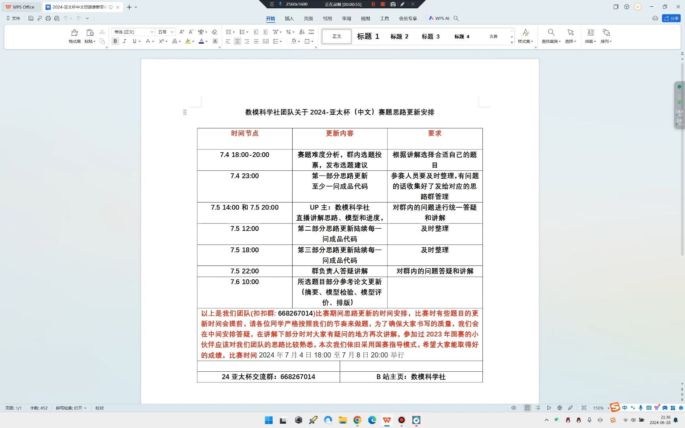Open the 引用 References tab
685x428 pixels.
327,18
